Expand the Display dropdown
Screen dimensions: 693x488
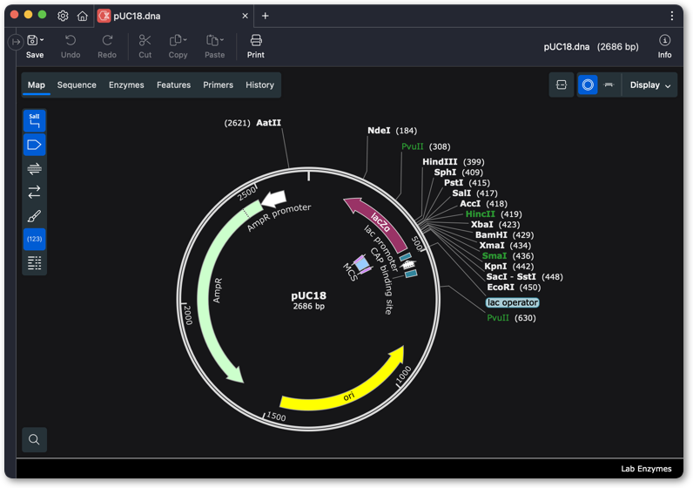(x=649, y=85)
